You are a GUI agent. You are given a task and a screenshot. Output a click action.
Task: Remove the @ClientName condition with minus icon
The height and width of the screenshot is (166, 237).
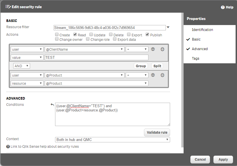point(153,49)
